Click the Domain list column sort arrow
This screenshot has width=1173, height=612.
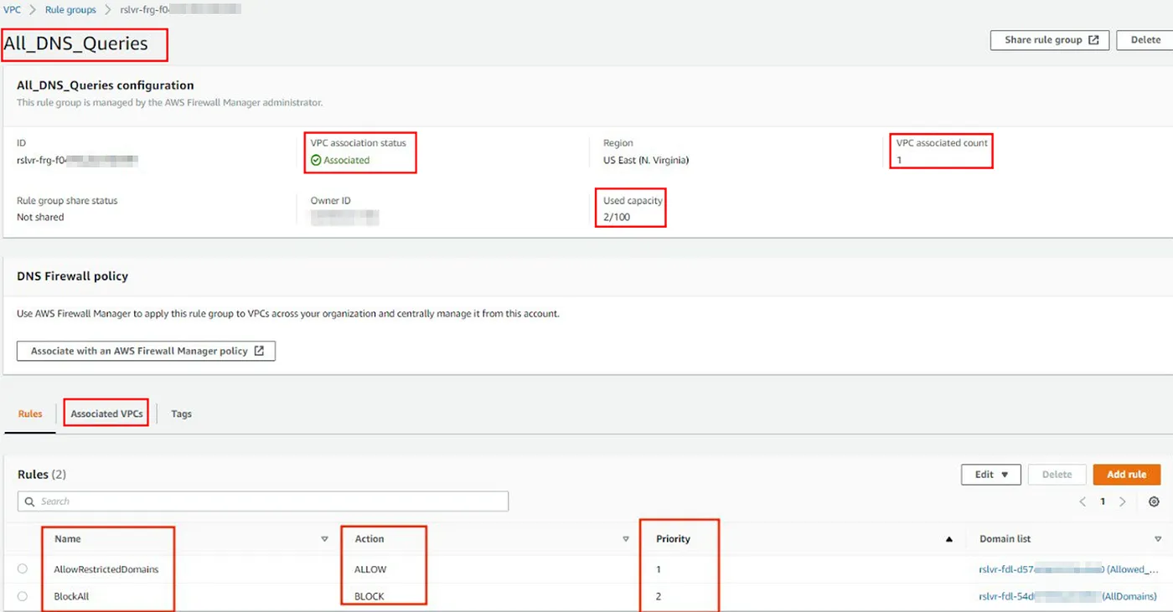coord(1158,539)
